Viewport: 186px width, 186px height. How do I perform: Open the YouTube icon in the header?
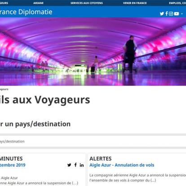click(177, 13)
